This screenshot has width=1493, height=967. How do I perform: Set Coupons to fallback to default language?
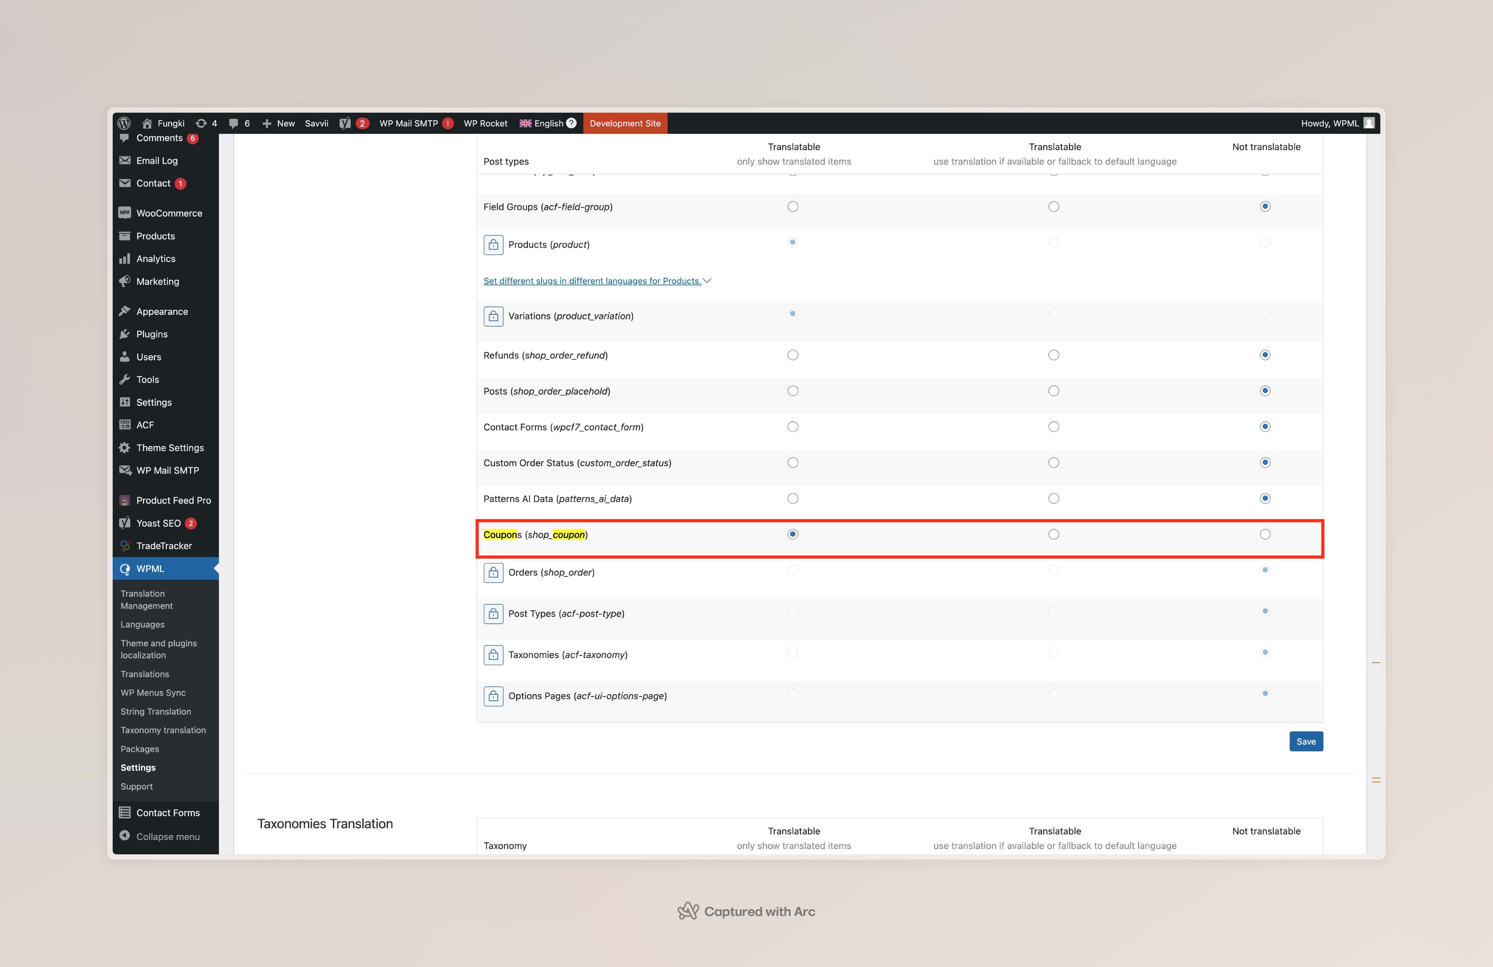click(1054, 534)
